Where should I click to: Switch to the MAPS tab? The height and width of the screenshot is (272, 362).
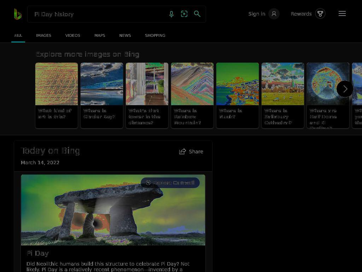(x=100, y=35)
